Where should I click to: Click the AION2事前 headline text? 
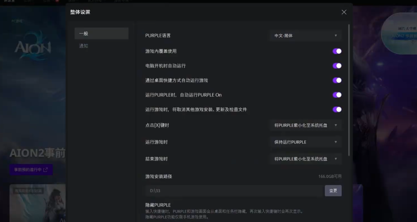coord(37,153)
